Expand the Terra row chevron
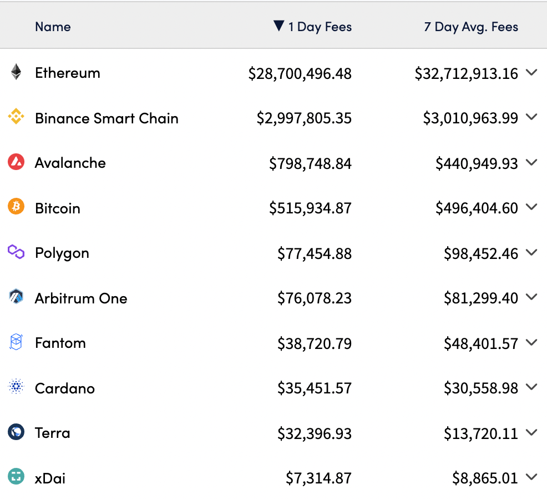 (x=531, y=433)
